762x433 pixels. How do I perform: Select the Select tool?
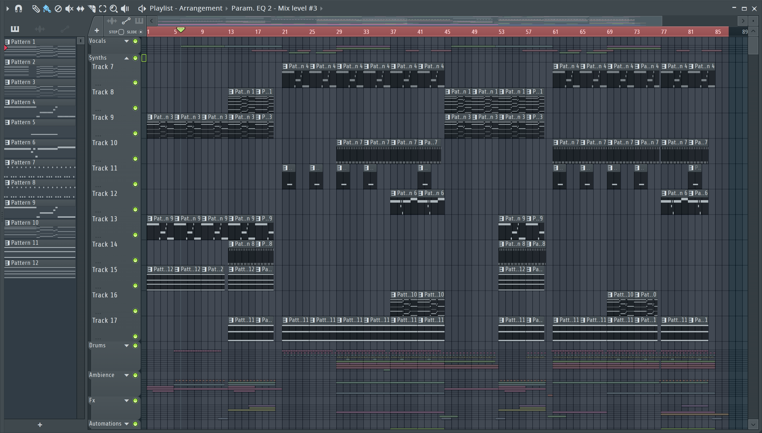(x=103, y=9)
